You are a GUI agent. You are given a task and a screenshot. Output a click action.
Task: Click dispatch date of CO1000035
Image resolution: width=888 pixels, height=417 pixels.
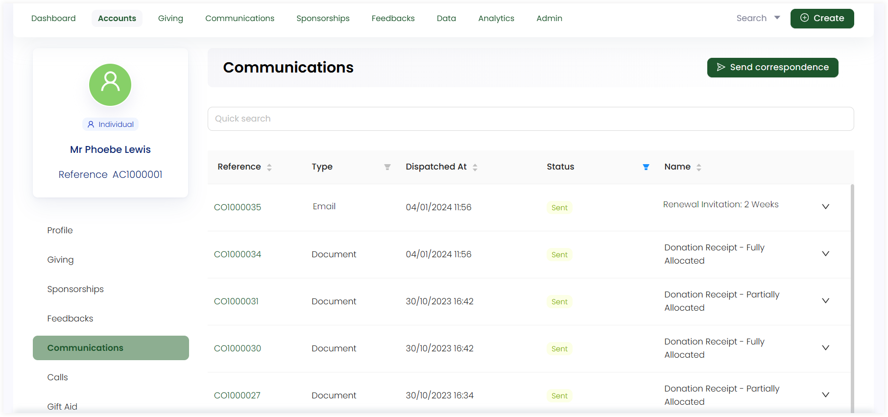(x=438, y=207)
